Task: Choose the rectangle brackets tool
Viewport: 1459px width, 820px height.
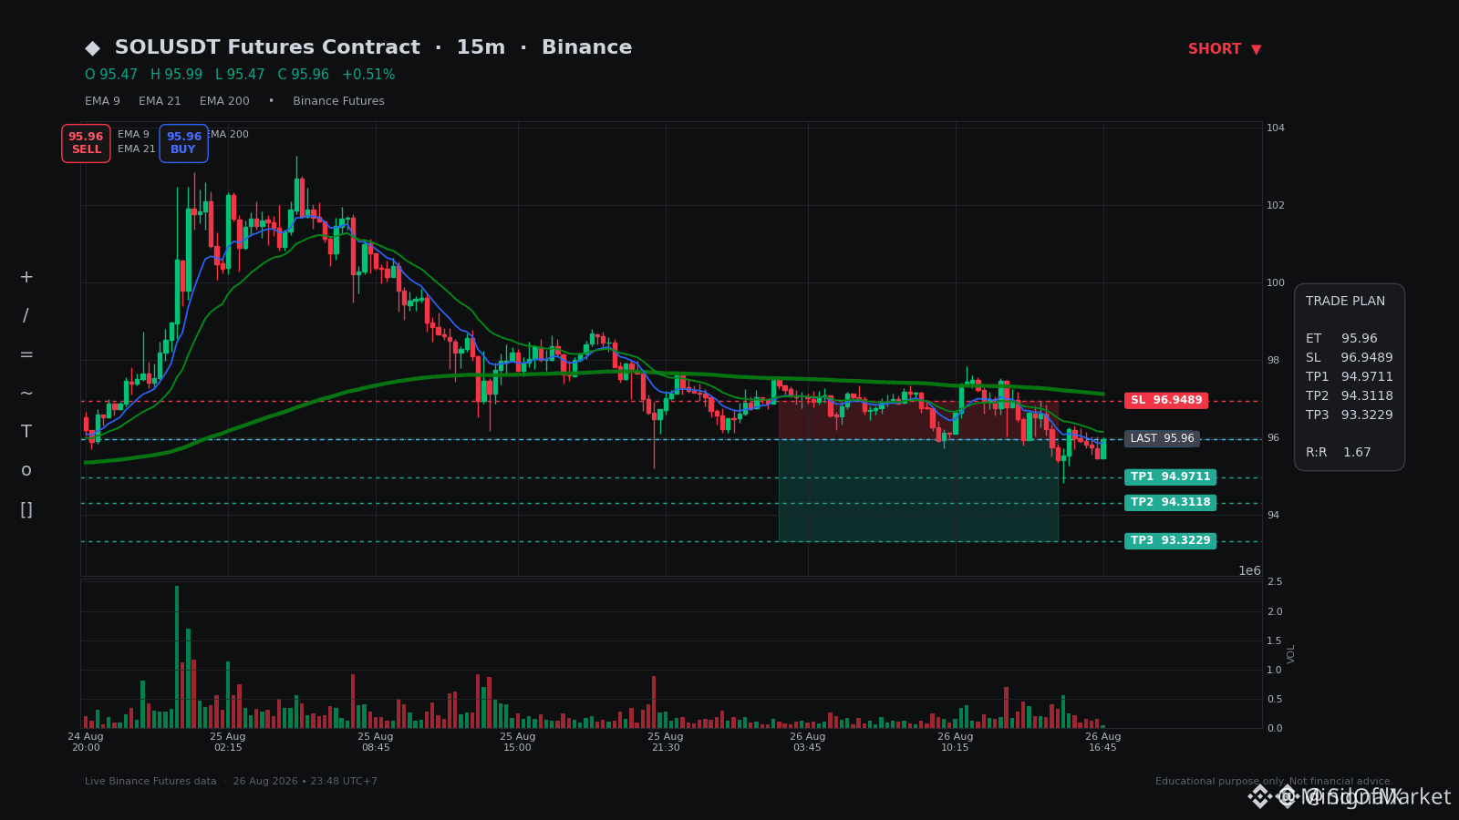Action: [x=26, y=509]
